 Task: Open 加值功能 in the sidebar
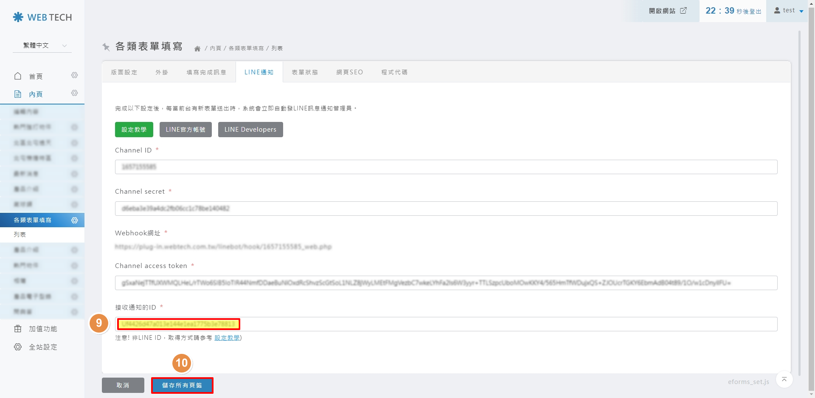pyautogui.click(x=42, y=329)
